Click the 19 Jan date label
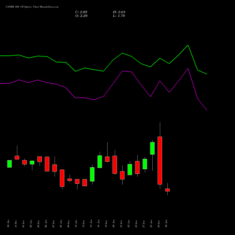 coord(106,224)
